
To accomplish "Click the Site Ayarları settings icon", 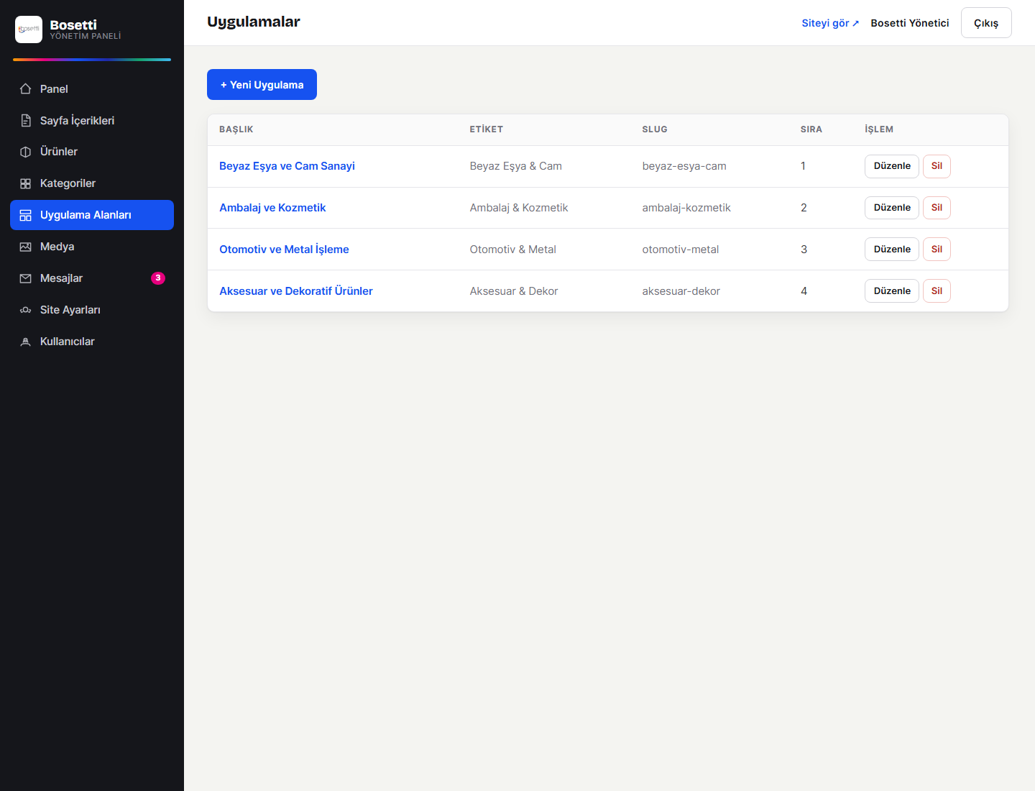I will point(26,310).
